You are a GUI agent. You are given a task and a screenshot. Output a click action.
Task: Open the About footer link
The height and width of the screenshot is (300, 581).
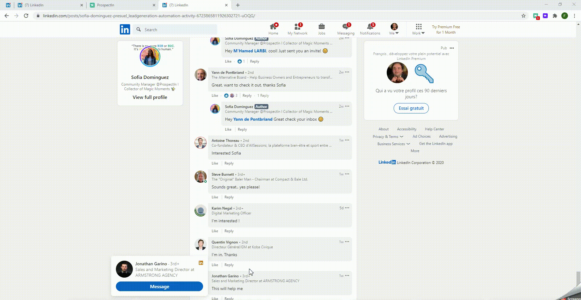point(383,129)
